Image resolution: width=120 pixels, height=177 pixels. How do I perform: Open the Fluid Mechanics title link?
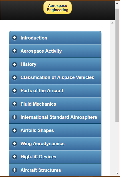38,104
